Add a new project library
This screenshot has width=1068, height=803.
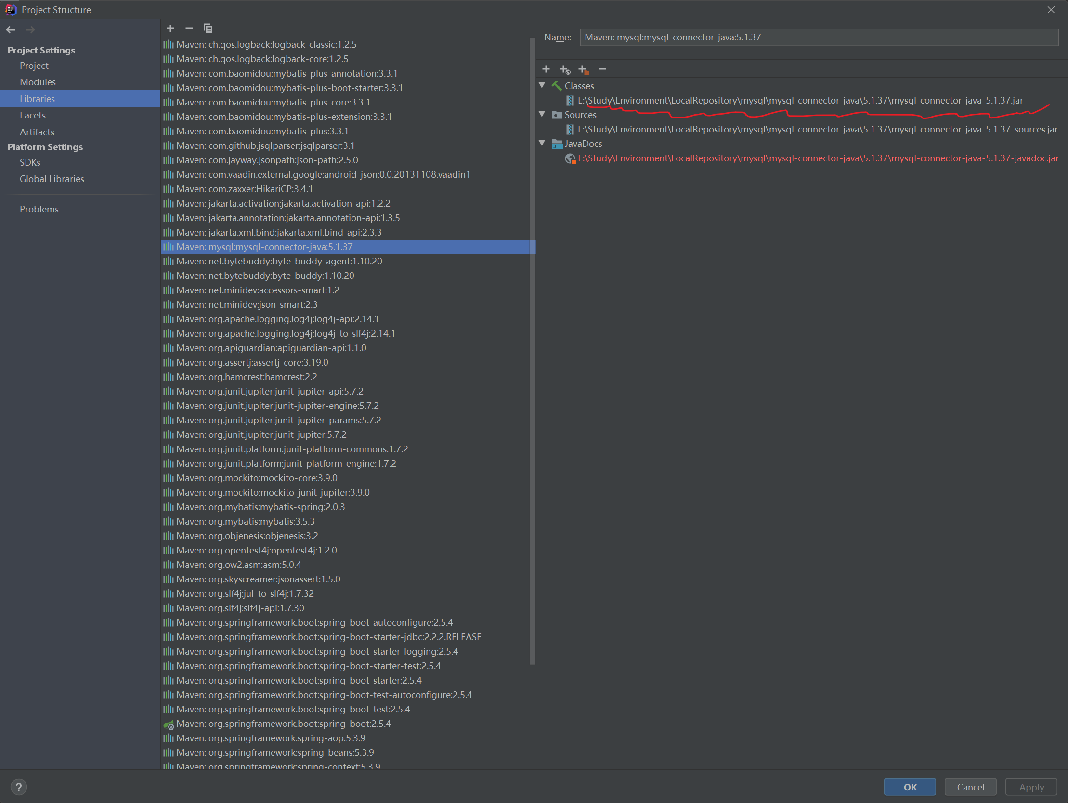click(170, 28)
